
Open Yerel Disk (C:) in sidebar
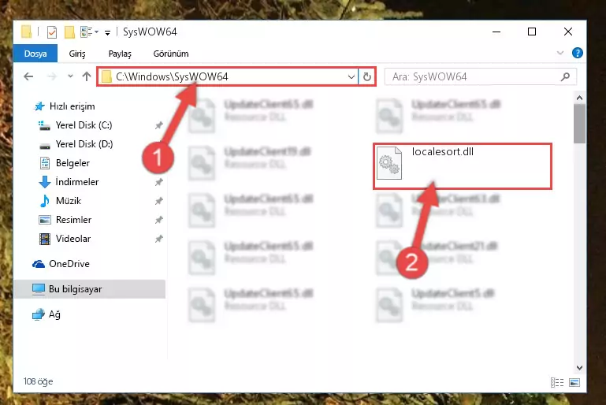[84, 125]
